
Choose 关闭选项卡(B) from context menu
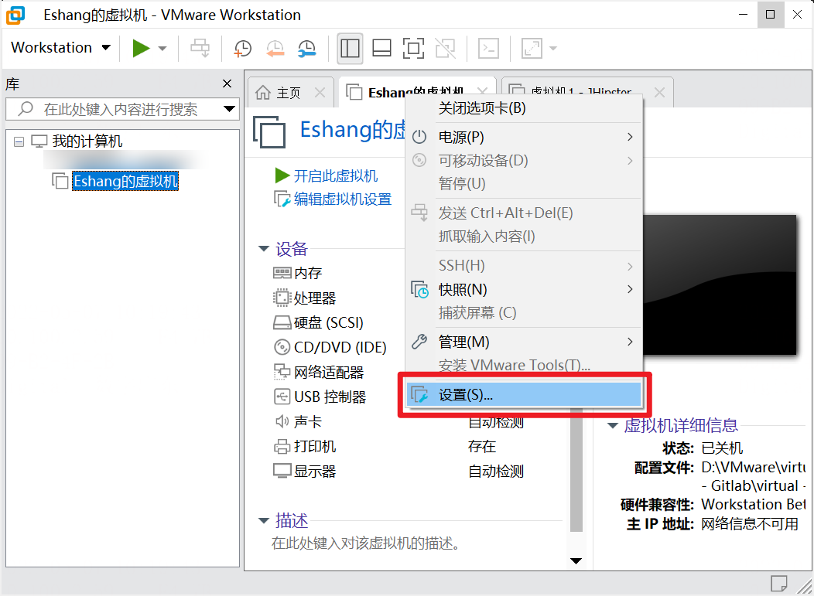click(525, 108)
